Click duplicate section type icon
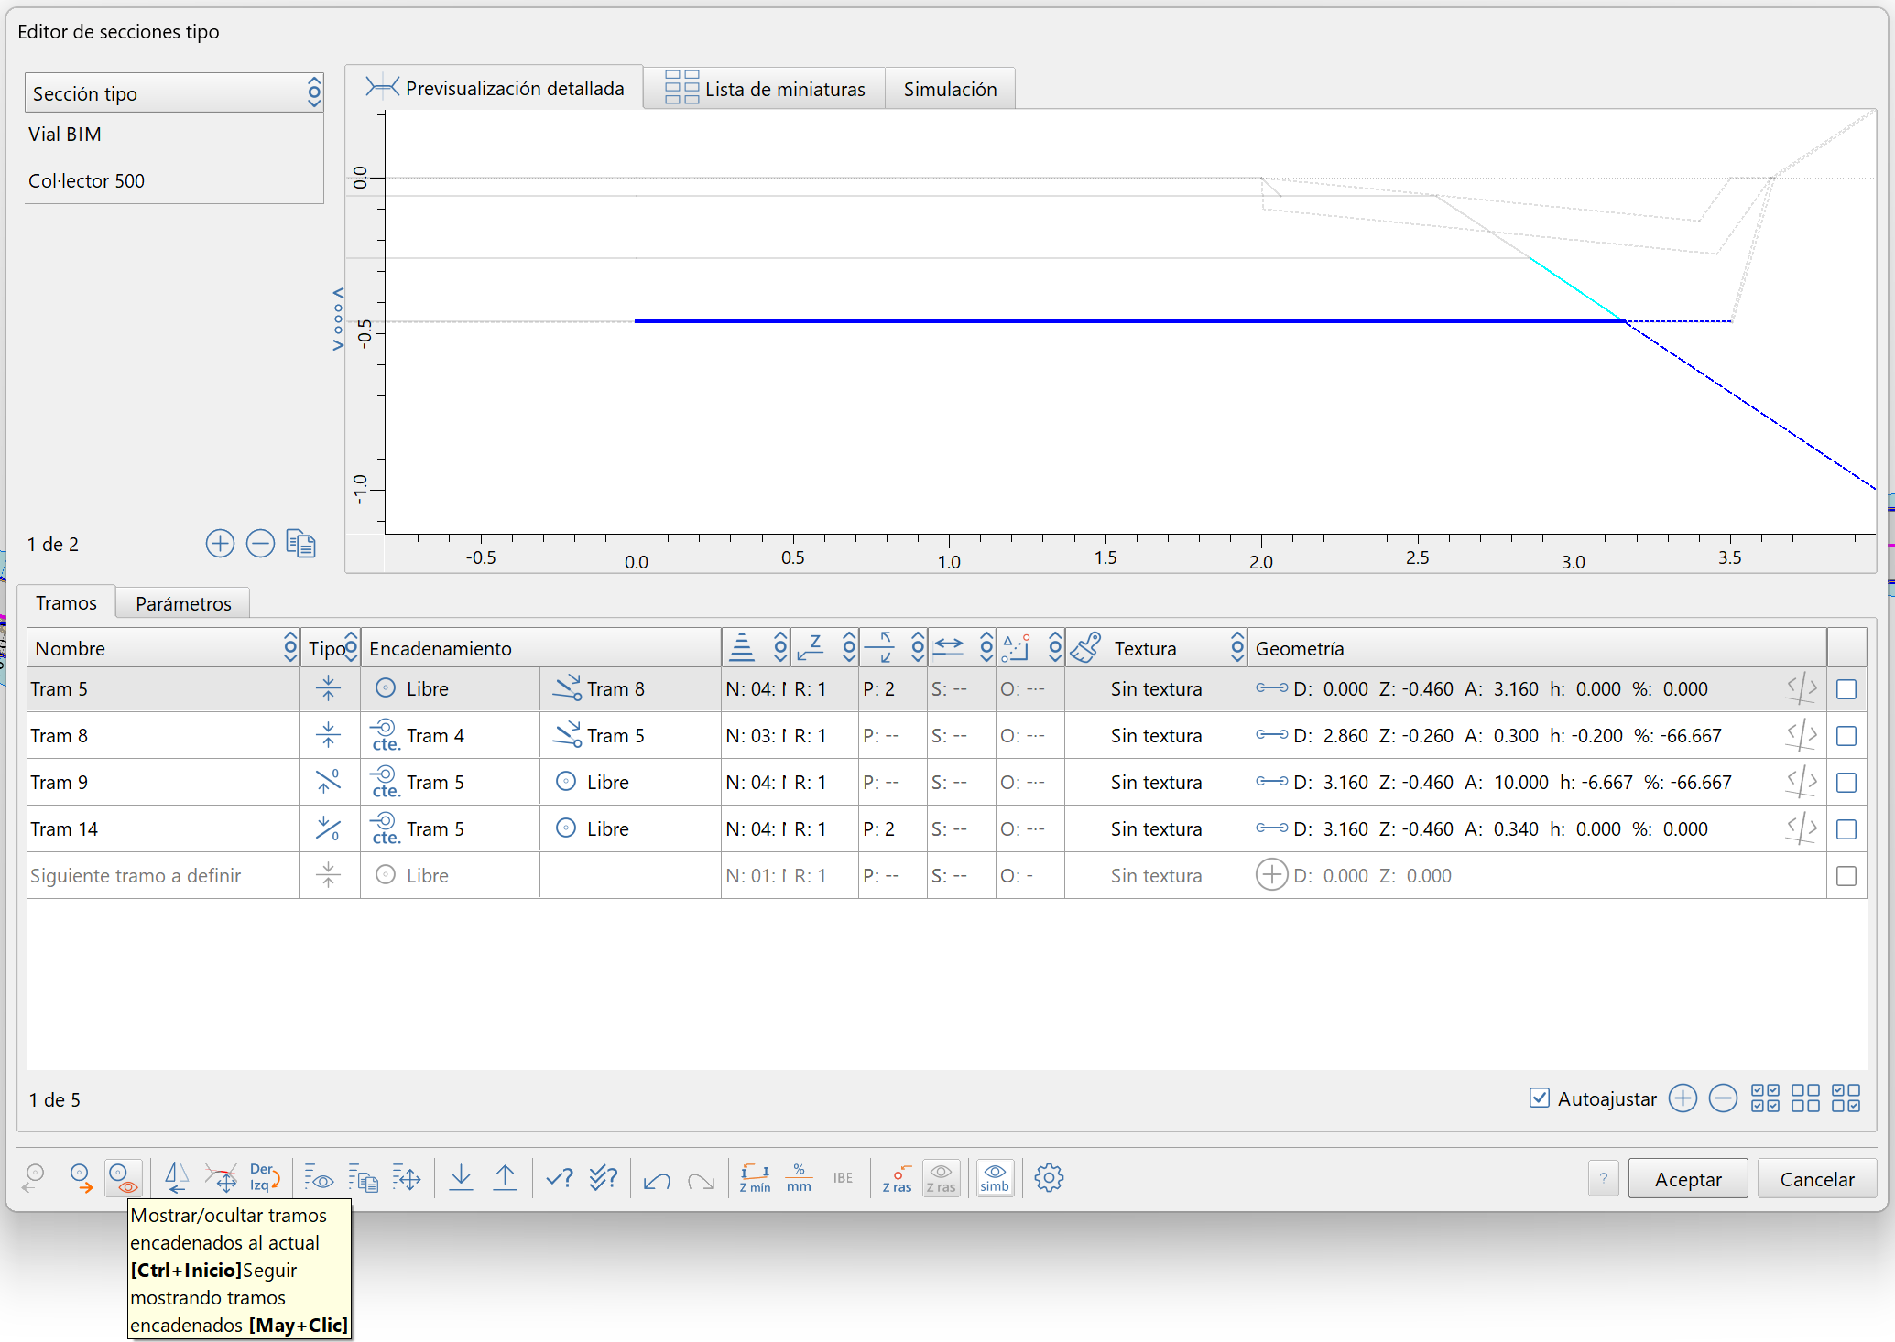The height and width of the screenshot is (1342, 1895). [300, 544]
